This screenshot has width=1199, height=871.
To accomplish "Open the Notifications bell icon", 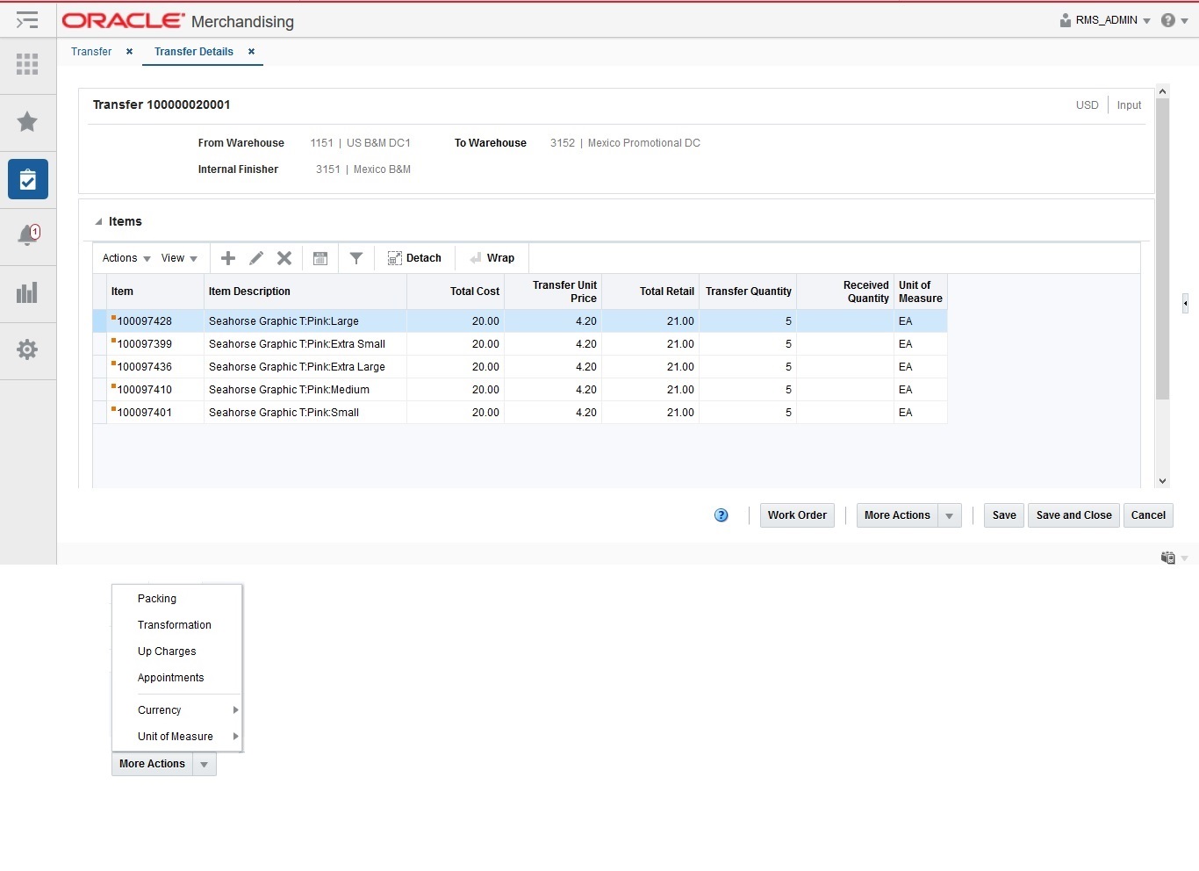I will [27, 235].
